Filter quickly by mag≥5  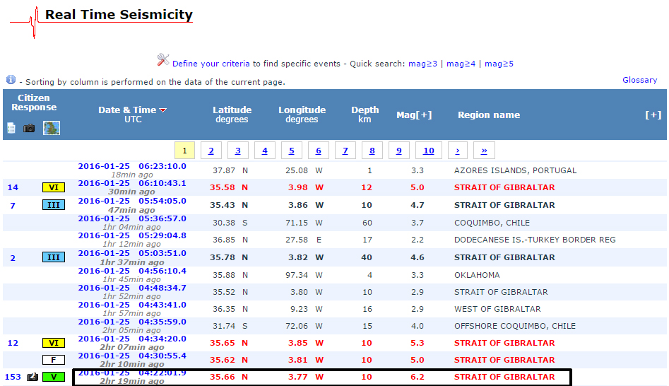[x=499, y=64]
